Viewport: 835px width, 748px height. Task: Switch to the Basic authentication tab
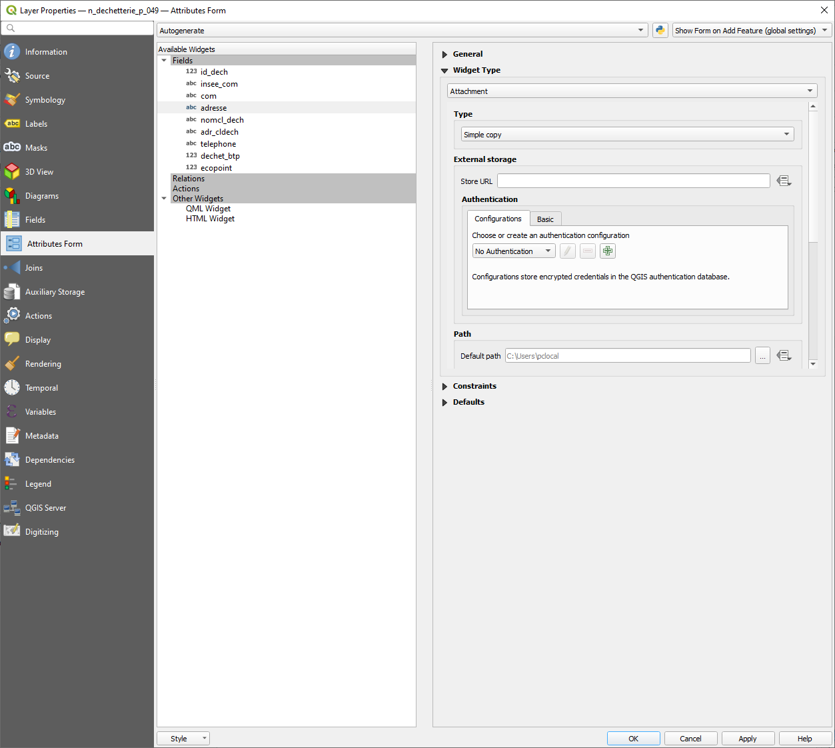click(x=545, y=218)
